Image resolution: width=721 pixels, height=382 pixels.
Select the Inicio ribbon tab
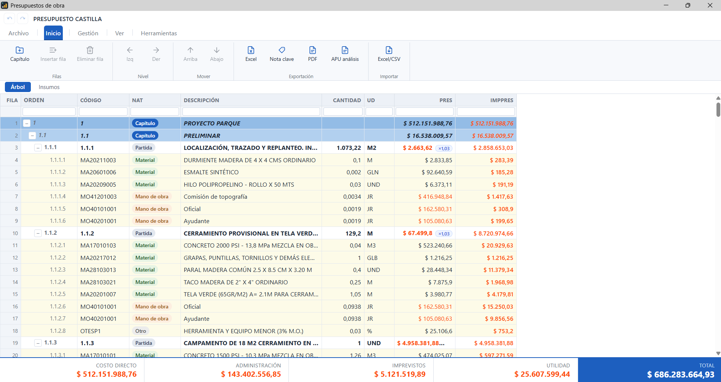(53, 33)
